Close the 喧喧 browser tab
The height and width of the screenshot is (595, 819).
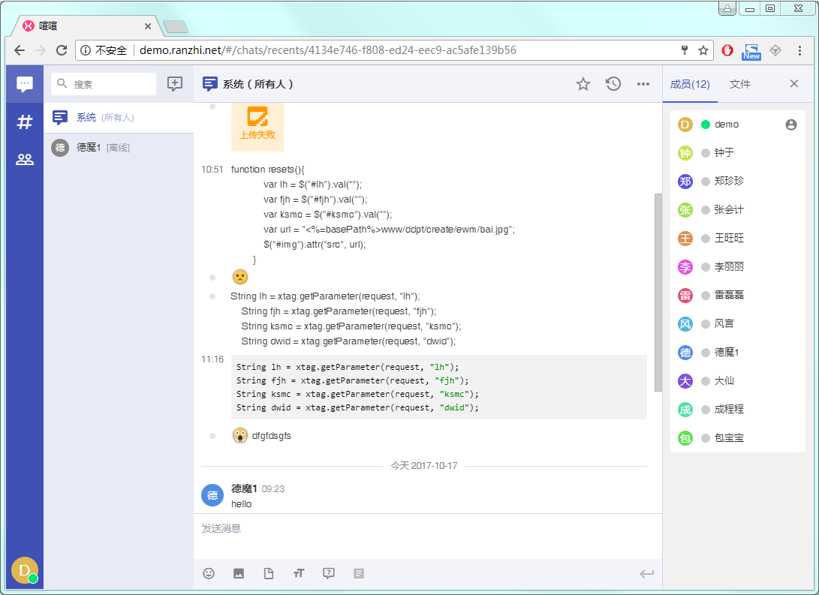(148, 26)
